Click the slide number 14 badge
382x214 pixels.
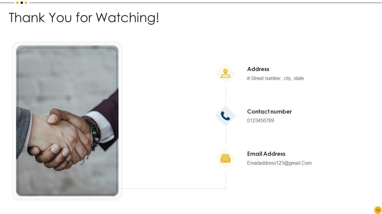pyautogui.click(x=378, y=210)
